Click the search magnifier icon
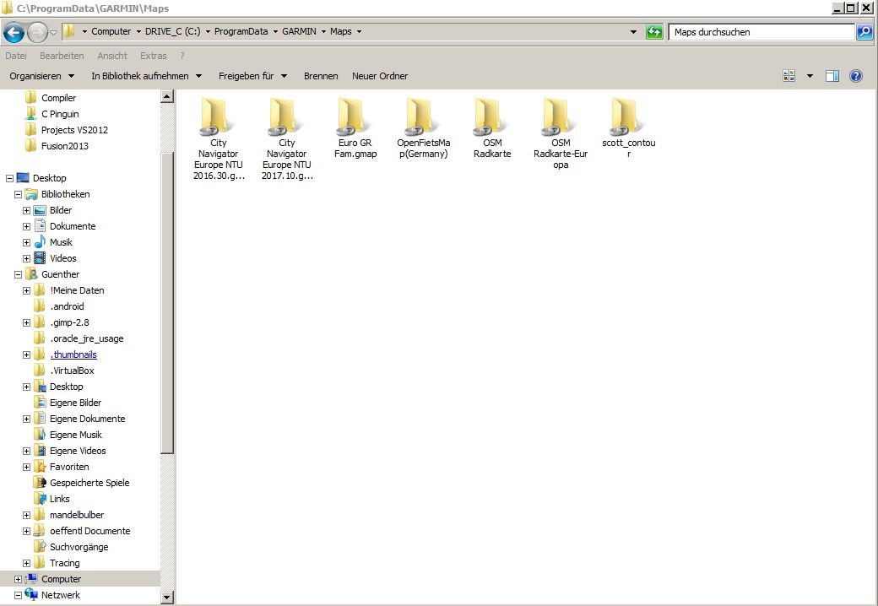 click(x=864, y=32)
